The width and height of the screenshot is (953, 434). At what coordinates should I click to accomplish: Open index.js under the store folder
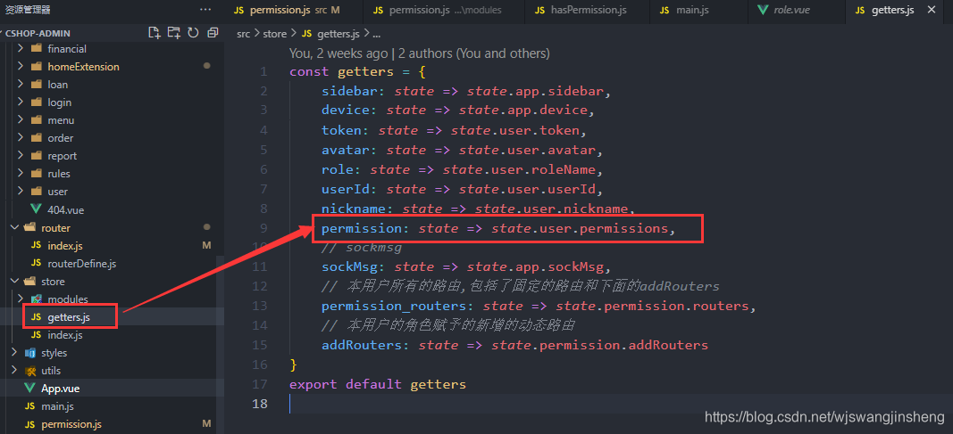65,334
